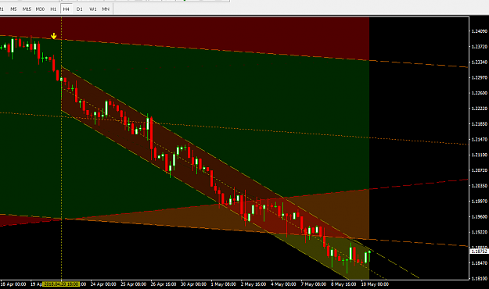The width and height of the screenshot is (489, 289).
Task: Click the 1.24090 price level label
Action: click(480, 31)
